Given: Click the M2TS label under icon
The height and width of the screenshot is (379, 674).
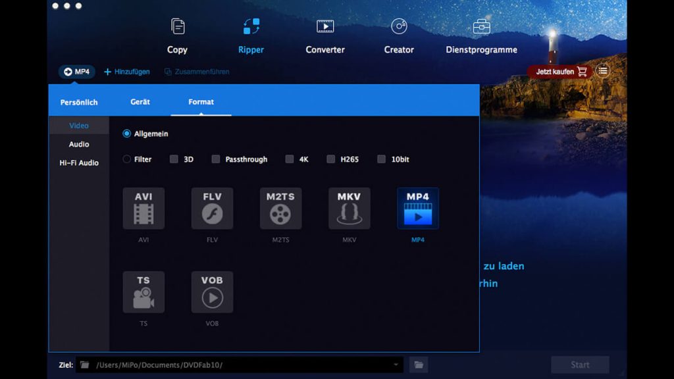Looking at the screenshot, I should [280, 240].
